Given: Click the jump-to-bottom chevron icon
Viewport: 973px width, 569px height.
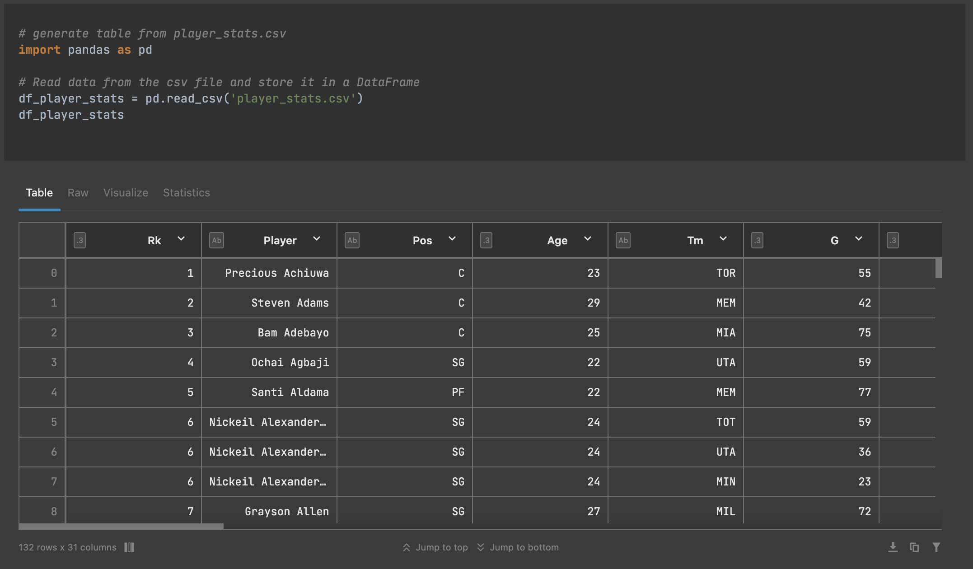Looking at the screenshot, I should [480, 547].
